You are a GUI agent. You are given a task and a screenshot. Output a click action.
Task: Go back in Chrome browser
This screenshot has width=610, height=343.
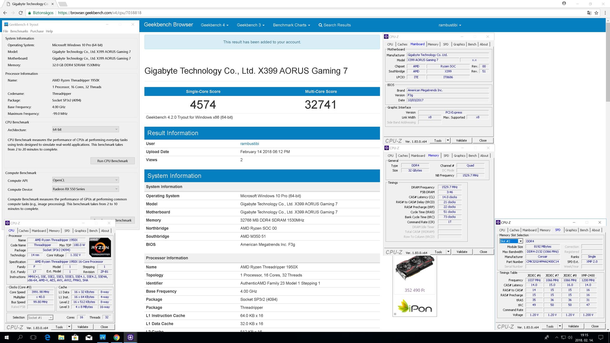click(x=5, y=13)
